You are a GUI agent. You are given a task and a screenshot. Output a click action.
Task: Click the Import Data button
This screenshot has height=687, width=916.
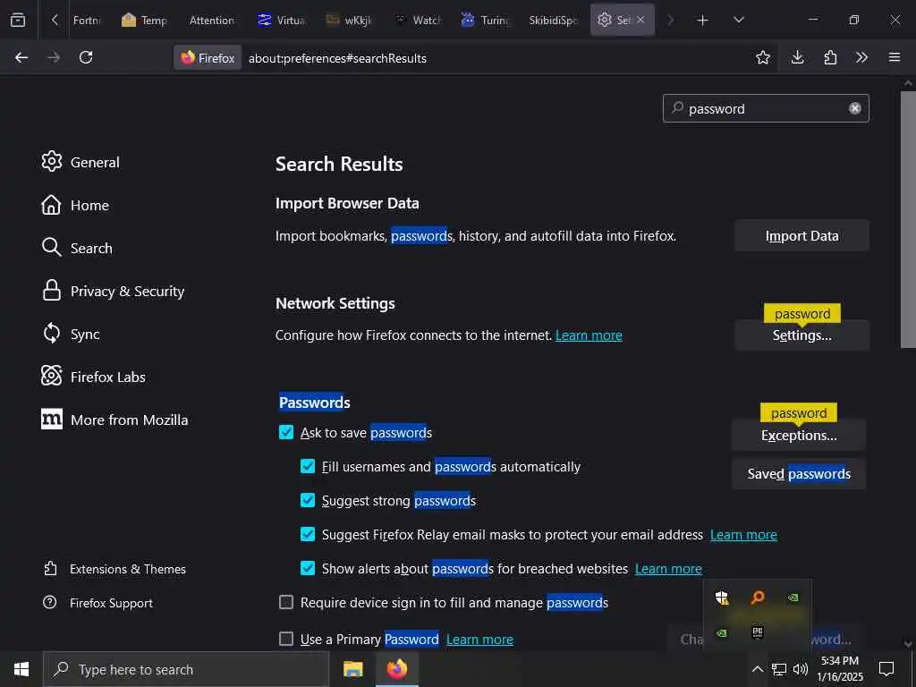coord(801,235)
